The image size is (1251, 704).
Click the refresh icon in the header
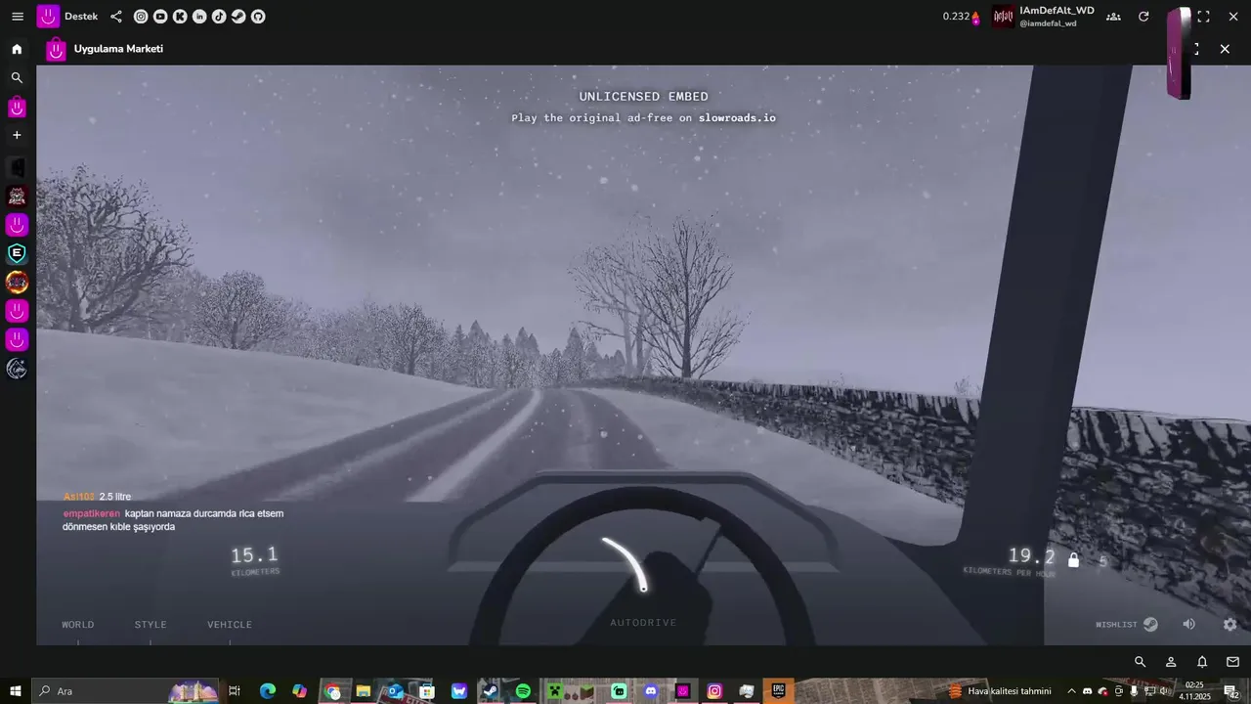(1143, 17)
